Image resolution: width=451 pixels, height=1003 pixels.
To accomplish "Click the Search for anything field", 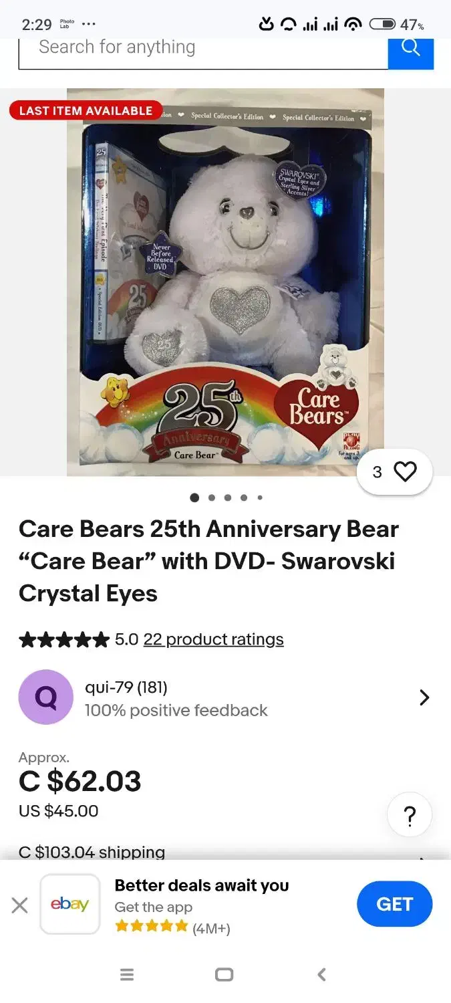I will pyautogui.click(x=203, y=52).
